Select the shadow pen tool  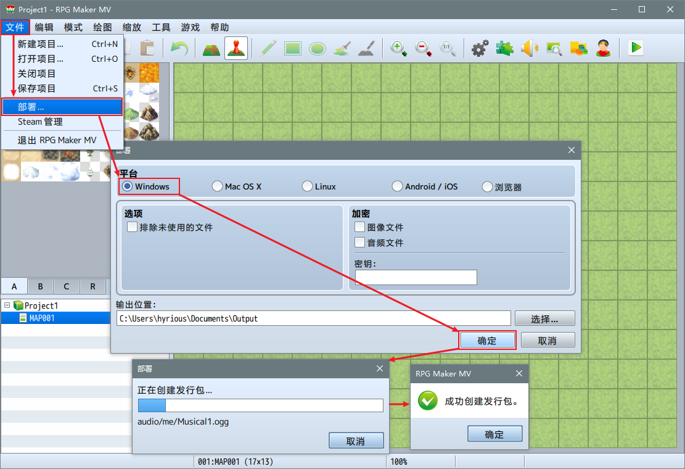(x=366, y=48)
